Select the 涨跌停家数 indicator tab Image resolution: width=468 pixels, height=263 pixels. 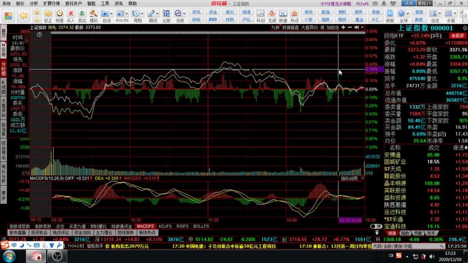pos(20,226)
